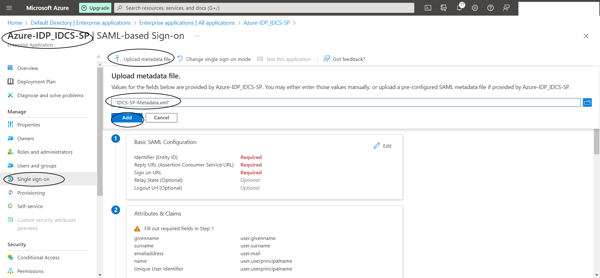This screenshot has width=600, height=278.
Task: Click the Custom security attributes icon
Action: point(10,220)
